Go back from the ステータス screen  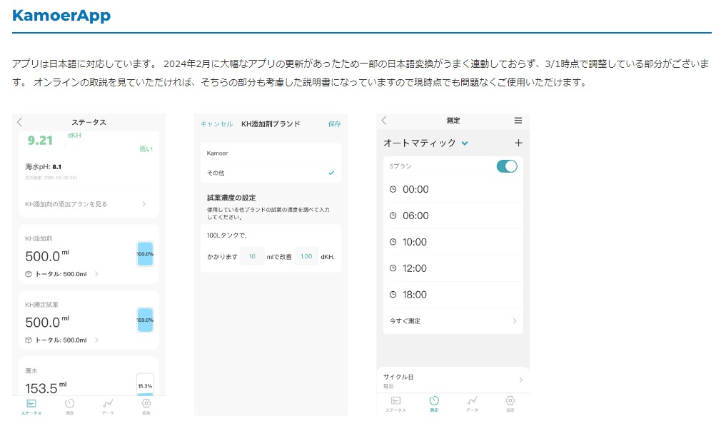pyautogui.click(x=19, y=122)
